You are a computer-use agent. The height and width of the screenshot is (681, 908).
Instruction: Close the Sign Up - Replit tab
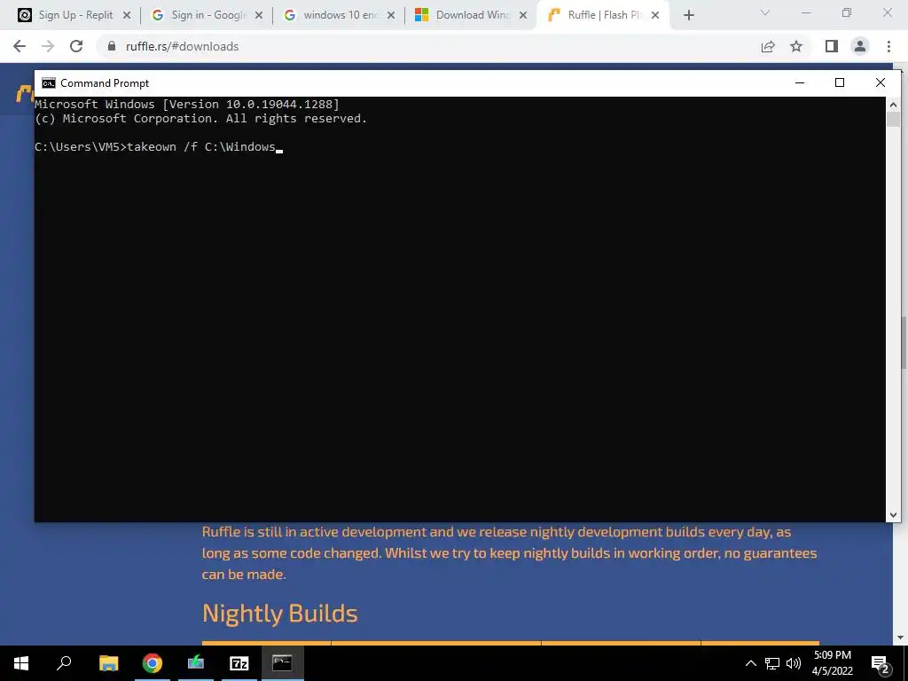[x=127, y=16]
